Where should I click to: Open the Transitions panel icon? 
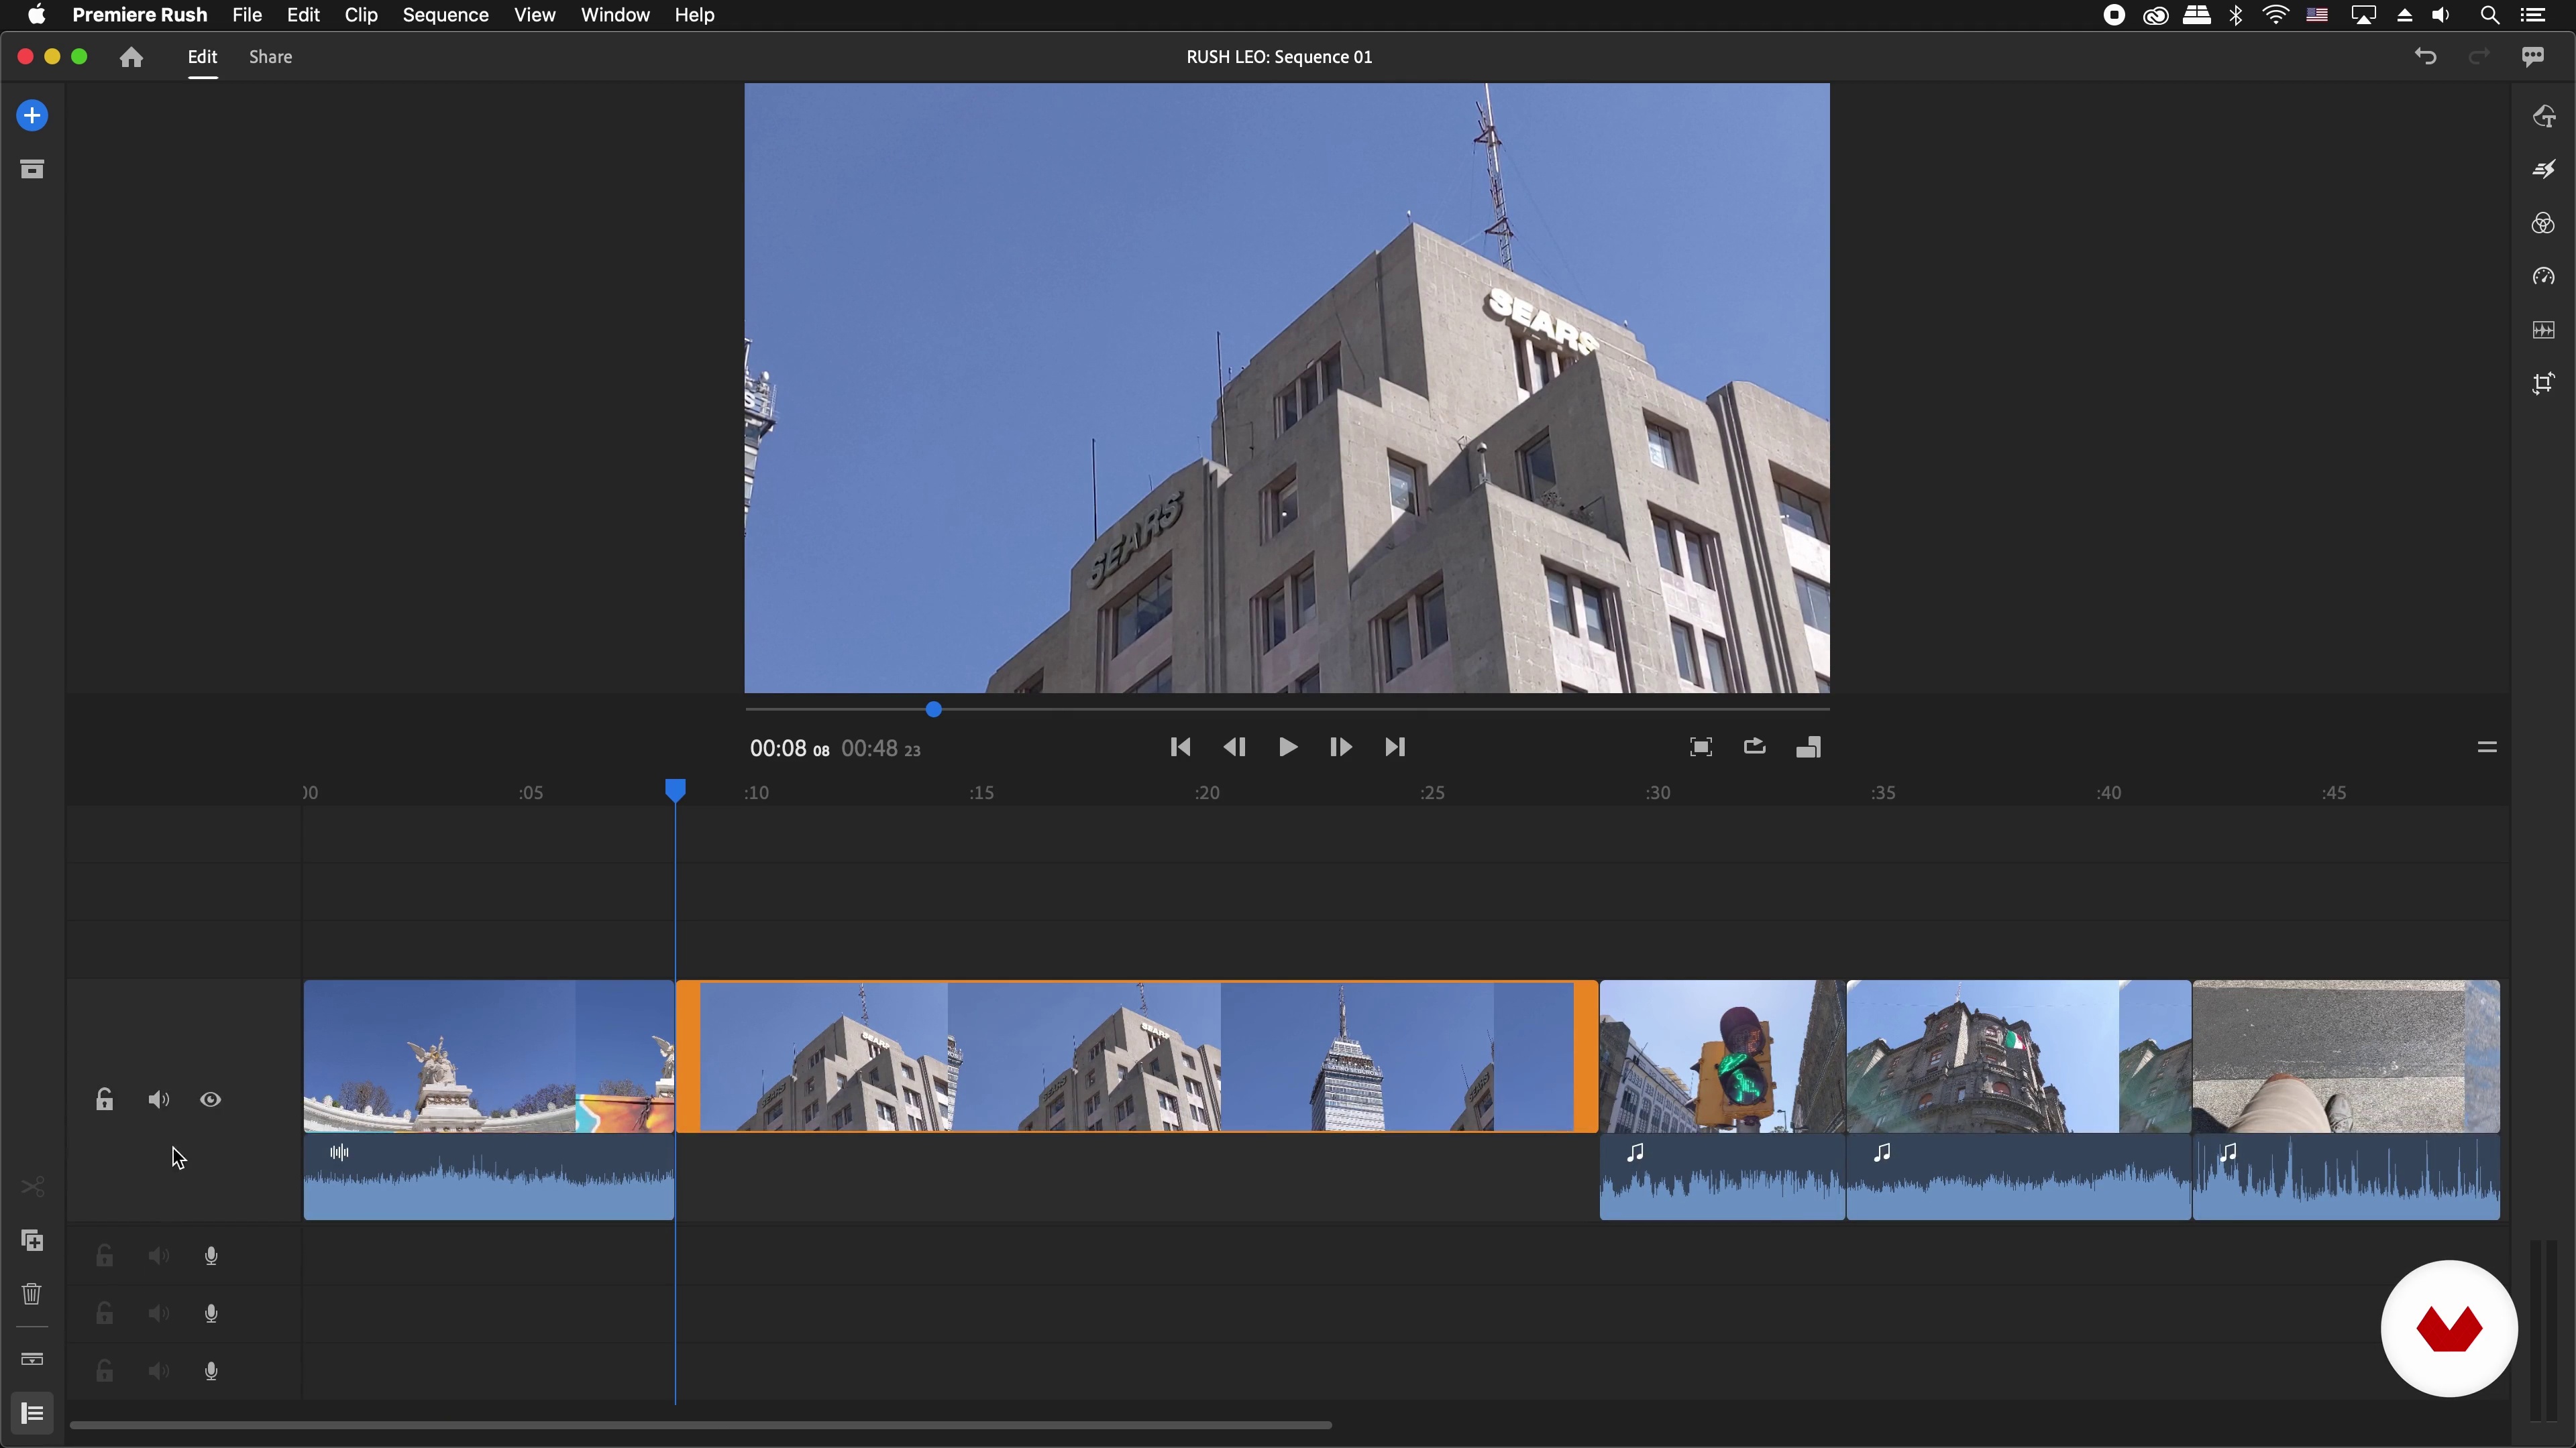[x=2544, y=170]
